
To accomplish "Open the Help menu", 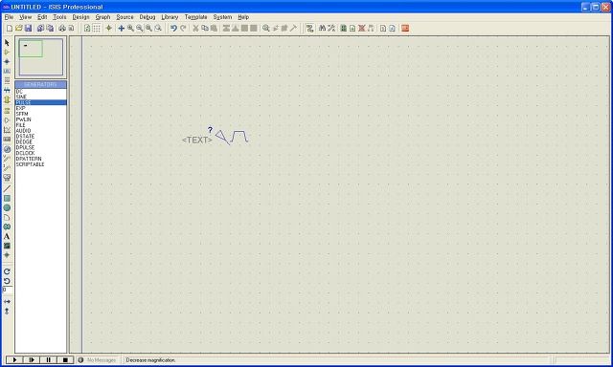I will (243, 17).
